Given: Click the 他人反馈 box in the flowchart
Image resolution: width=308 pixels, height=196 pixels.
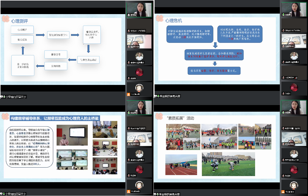Looking at the screenshot, I should pos(22,40).
